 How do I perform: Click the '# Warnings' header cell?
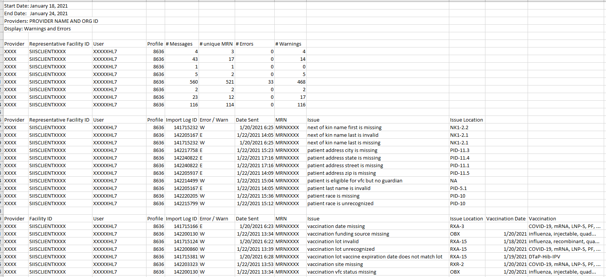(x=290, y=44)
